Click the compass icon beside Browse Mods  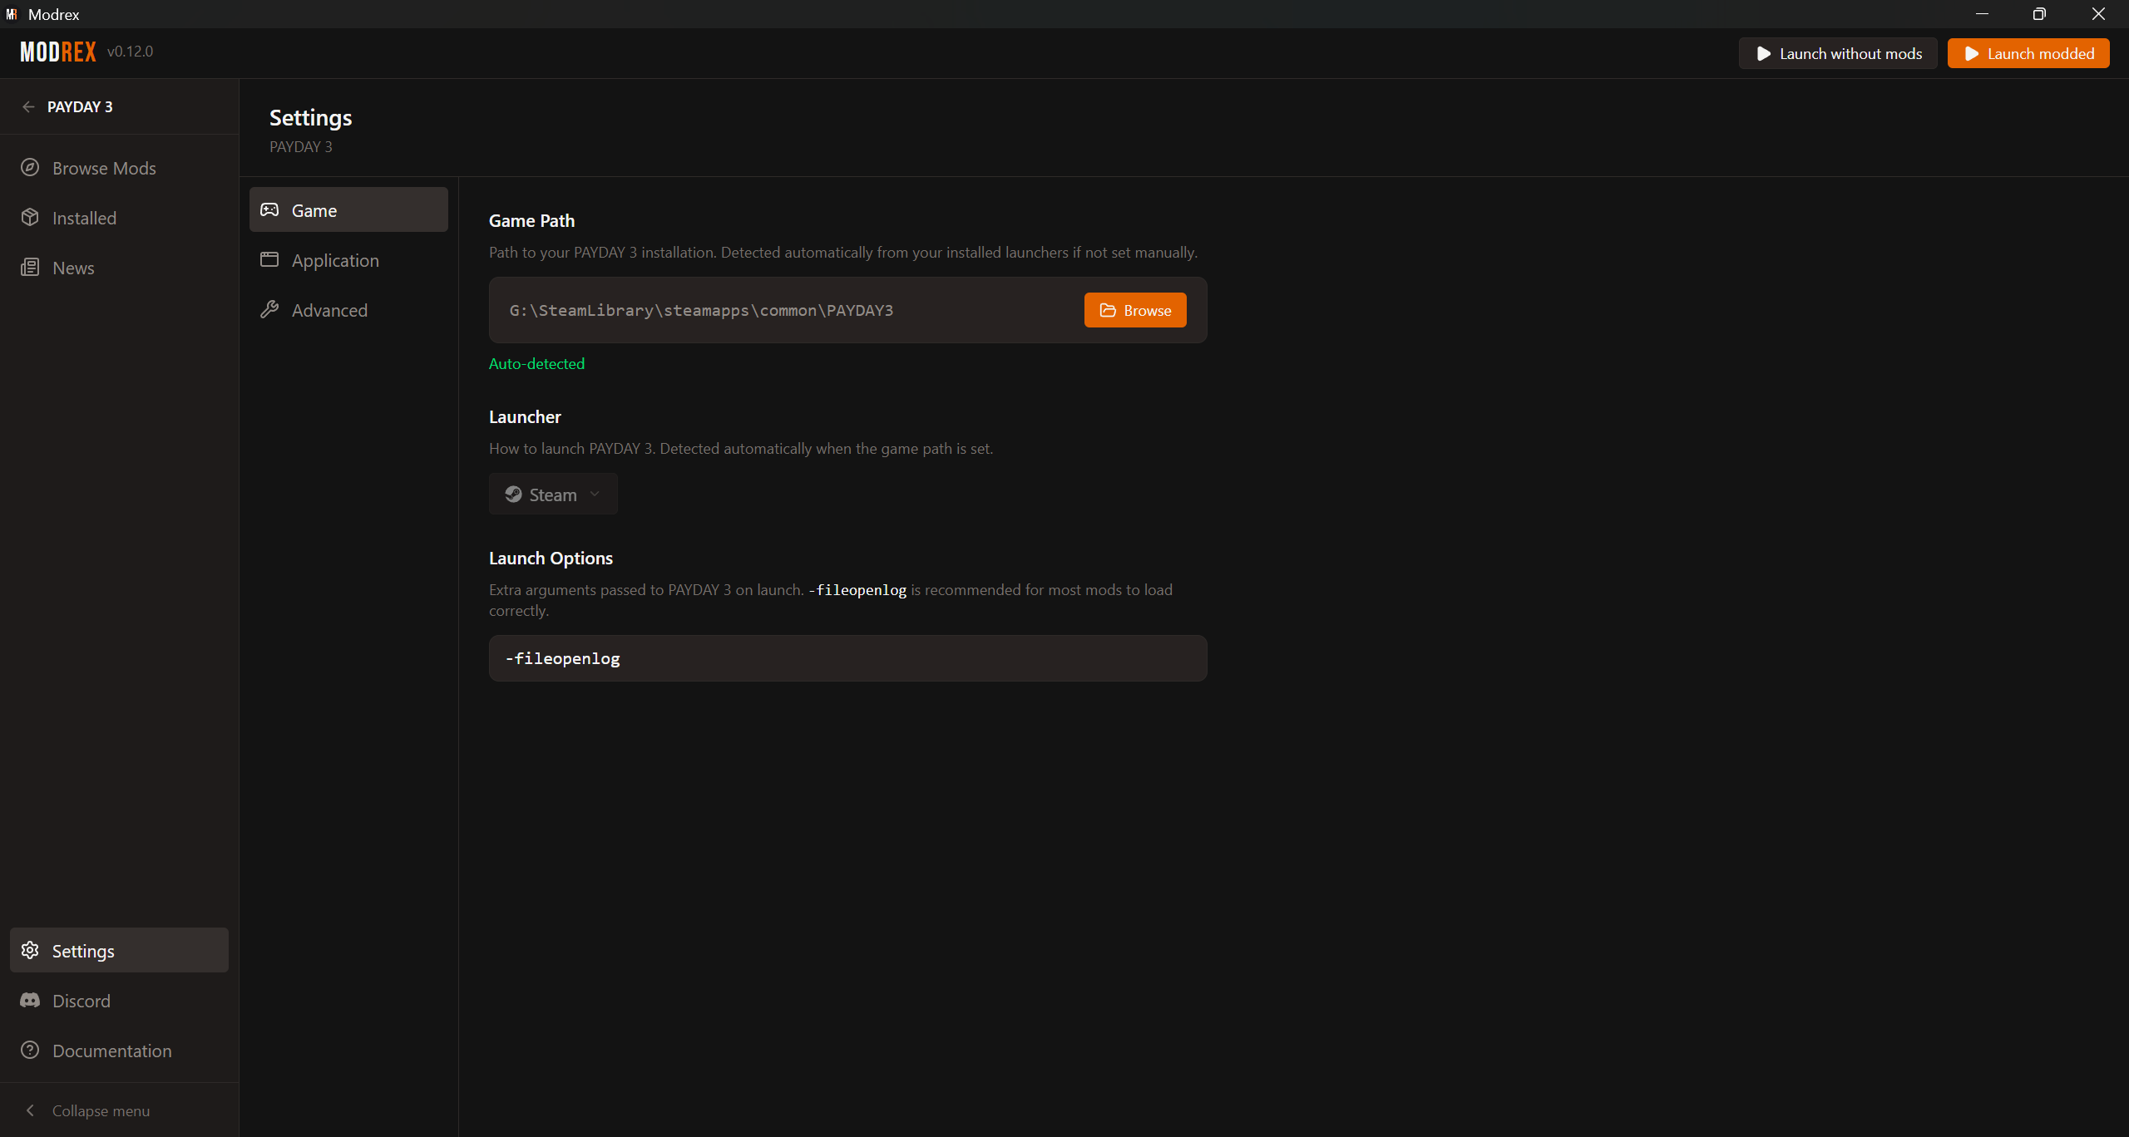click(x=30, y=168)
